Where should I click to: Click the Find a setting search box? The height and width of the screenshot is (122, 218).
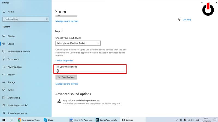point(26,19)
